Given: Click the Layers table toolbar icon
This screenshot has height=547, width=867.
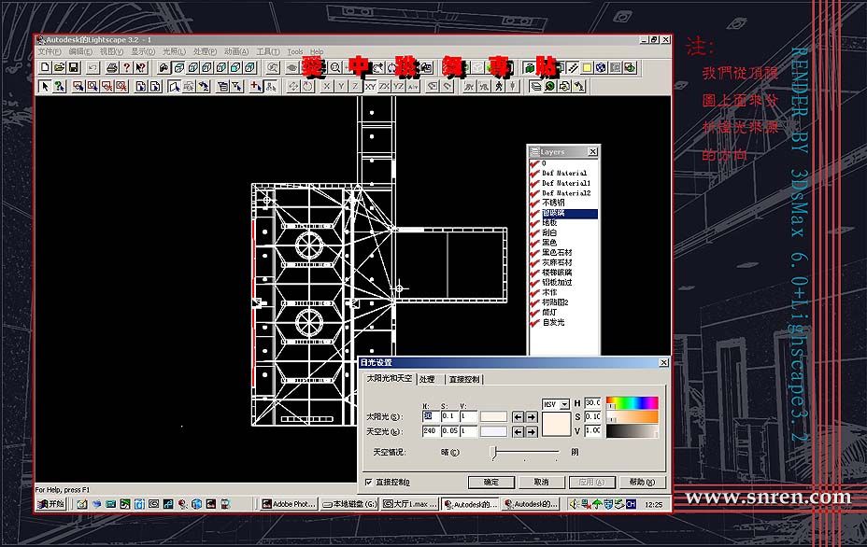Looking at the screenshot, I should [x=535, y=86].
